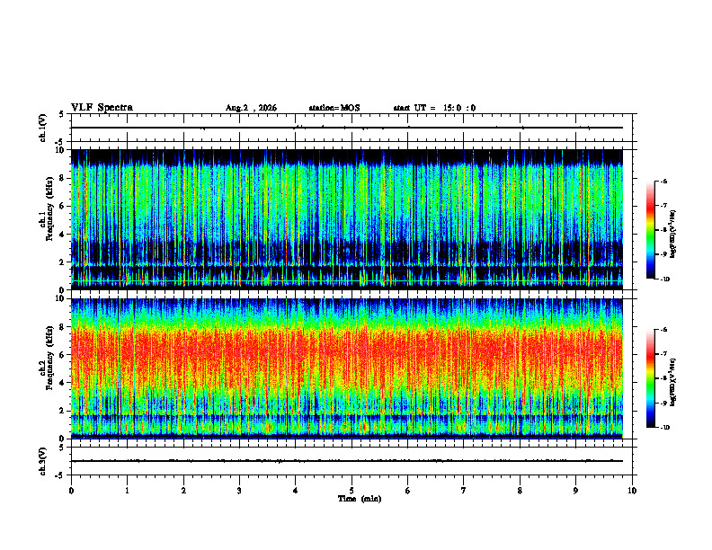Click the time axis tick label '5'
This screenshot has width=712, height=550.
click(x=352, y=491)
